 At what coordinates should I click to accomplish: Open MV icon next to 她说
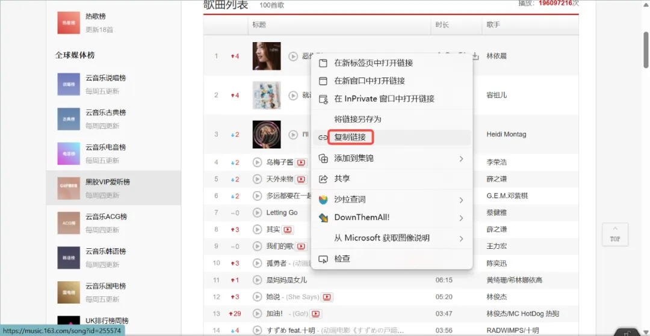tap(327, 297)
